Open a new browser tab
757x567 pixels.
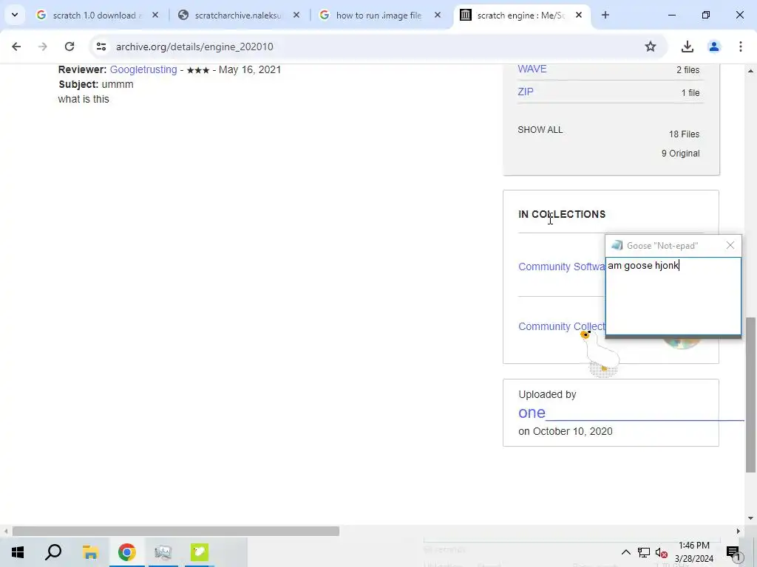[x=605, y=15]
